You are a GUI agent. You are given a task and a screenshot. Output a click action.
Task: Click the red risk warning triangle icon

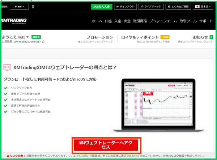click(8, 156)
